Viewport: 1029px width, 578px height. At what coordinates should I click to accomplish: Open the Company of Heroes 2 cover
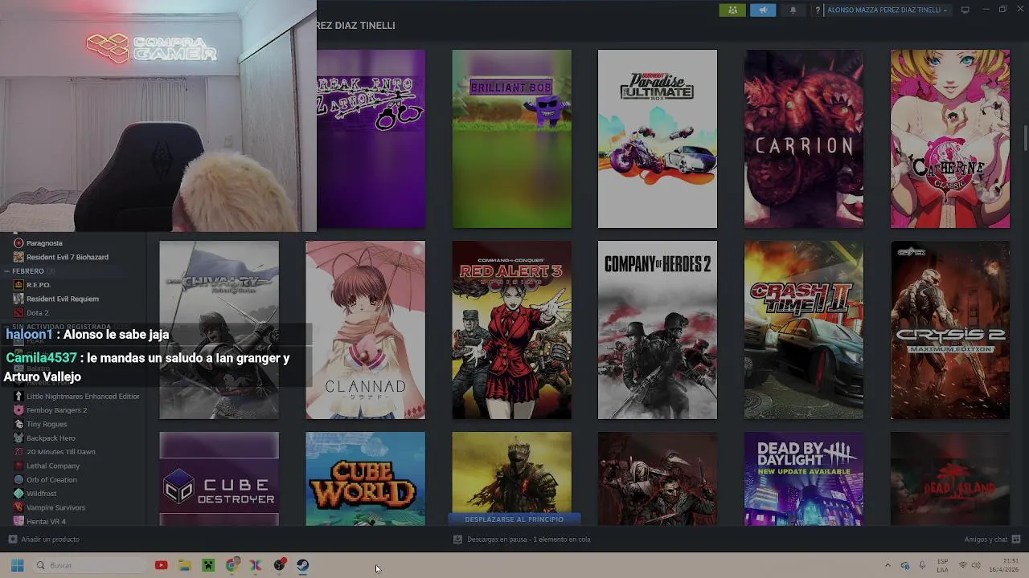pos(658,330)
